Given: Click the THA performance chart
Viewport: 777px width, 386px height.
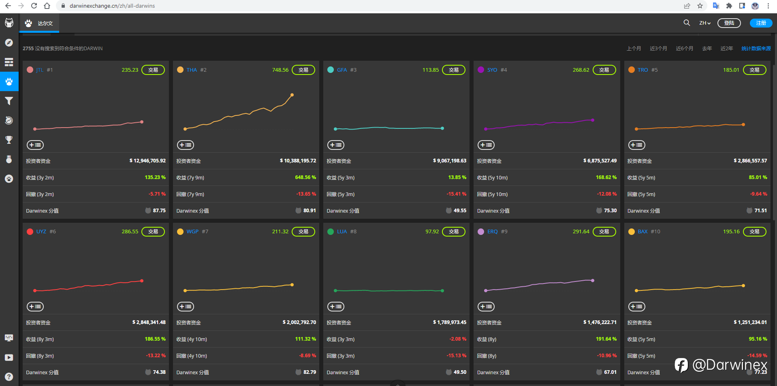Looking at the screenshot, I should tap(238, 112).
